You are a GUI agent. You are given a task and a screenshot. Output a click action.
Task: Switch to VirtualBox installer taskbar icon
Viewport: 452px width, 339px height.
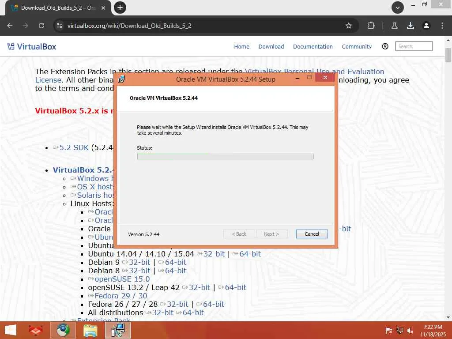click(118, 330)
